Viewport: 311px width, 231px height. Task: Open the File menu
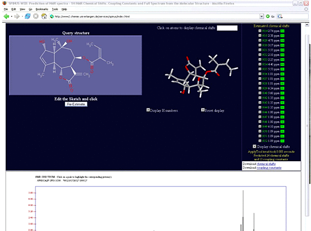coord(6,9)
